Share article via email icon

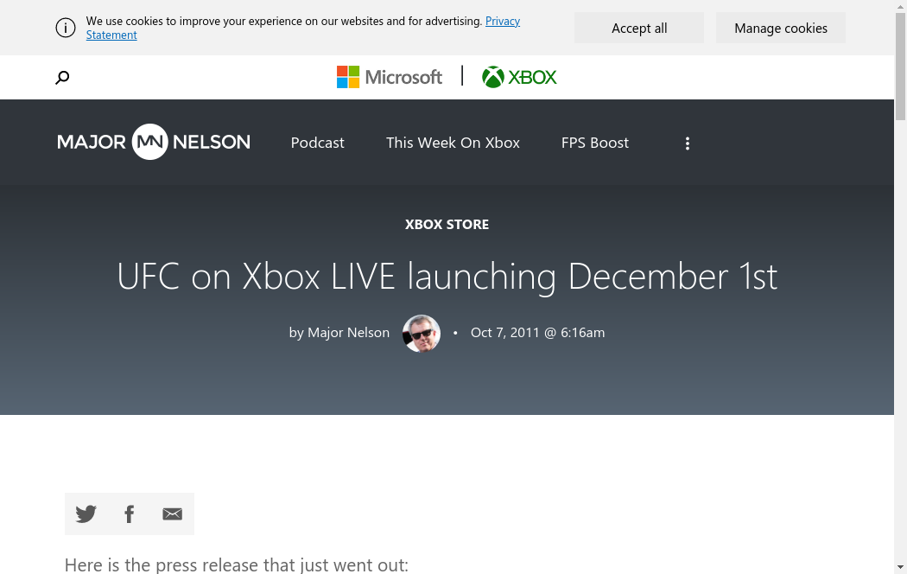(173, 514)
